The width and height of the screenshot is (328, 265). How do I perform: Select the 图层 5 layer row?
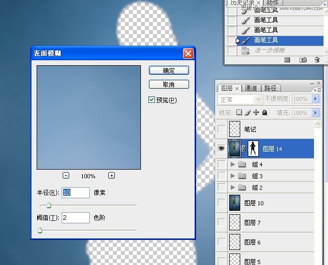pos(265,258)
